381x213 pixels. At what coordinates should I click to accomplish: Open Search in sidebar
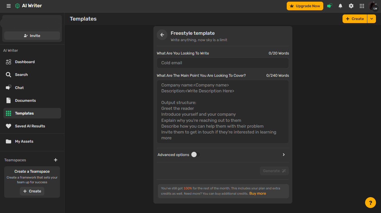click(x=32, y=75)
